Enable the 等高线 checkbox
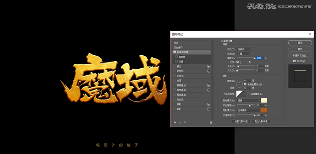The width and height of the screenshot is (316, 154). pos(177,57)
